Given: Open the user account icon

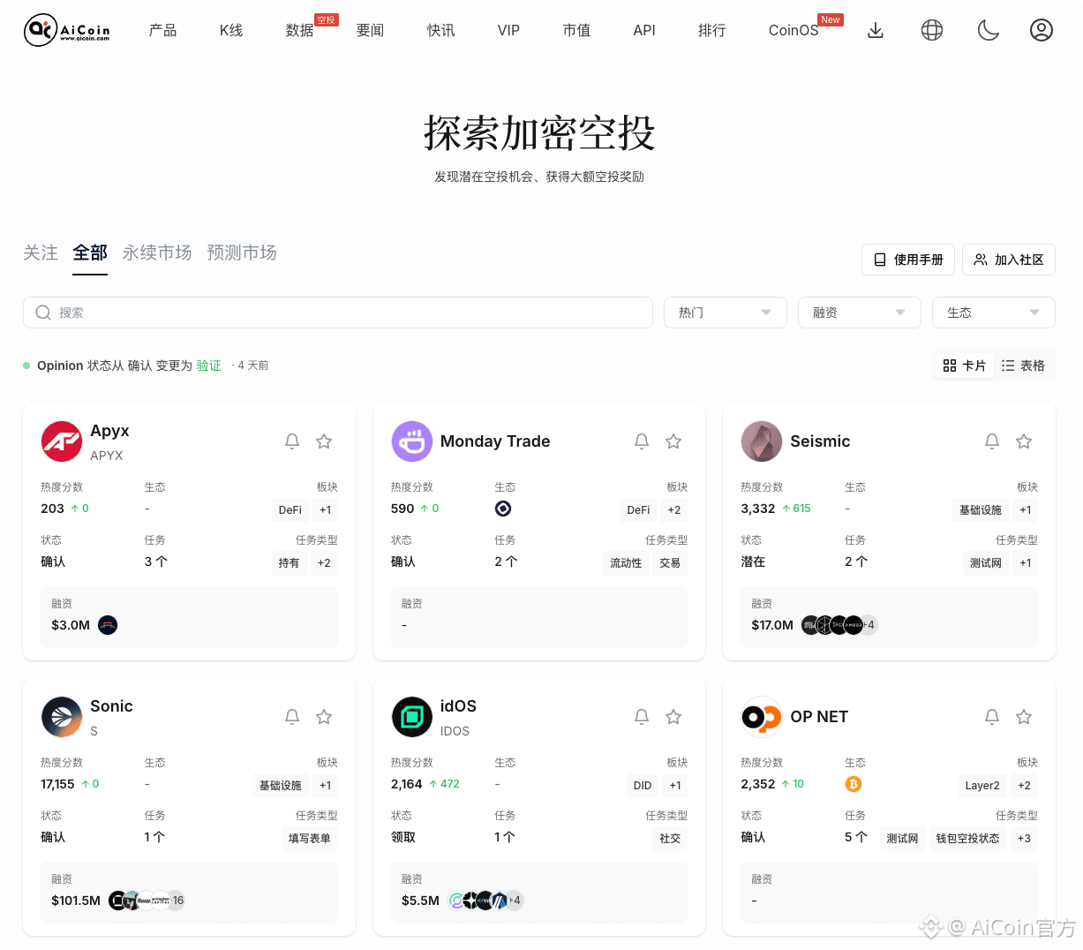Looking at the screenshot, I should [x=1042, y=29].
